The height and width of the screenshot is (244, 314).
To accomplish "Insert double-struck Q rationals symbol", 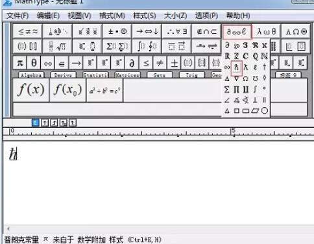I will point(255,56).
